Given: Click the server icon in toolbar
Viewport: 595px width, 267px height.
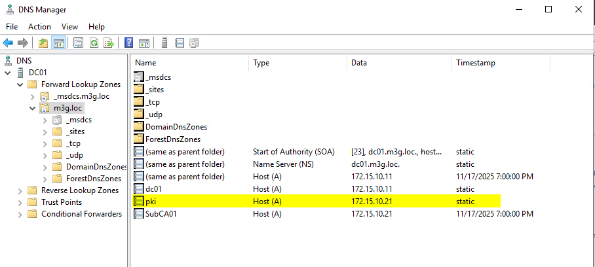Looking at the screenshot, I should [x=164, y=43].
